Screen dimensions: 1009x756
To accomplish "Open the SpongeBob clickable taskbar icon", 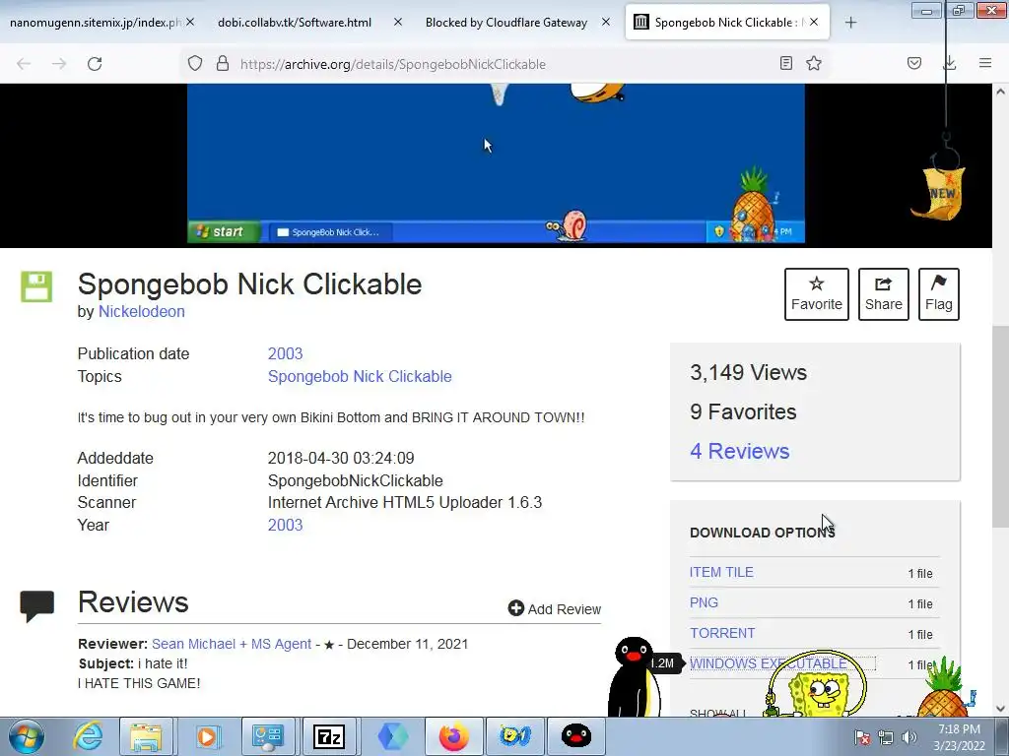I will coord(514,736).
